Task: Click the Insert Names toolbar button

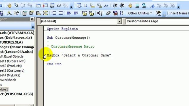Action: [179, 13]
